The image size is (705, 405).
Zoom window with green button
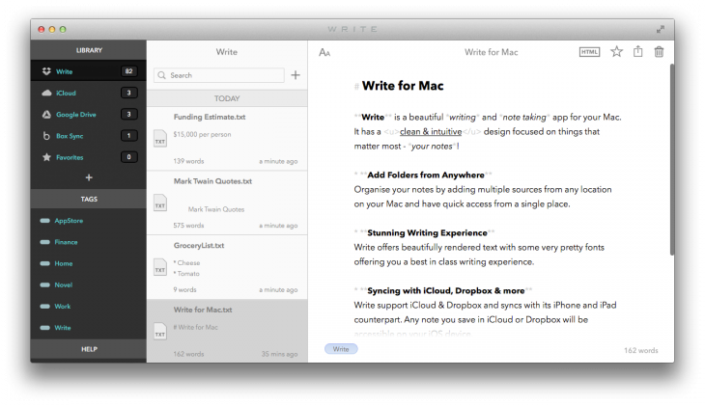pos(63,30)
